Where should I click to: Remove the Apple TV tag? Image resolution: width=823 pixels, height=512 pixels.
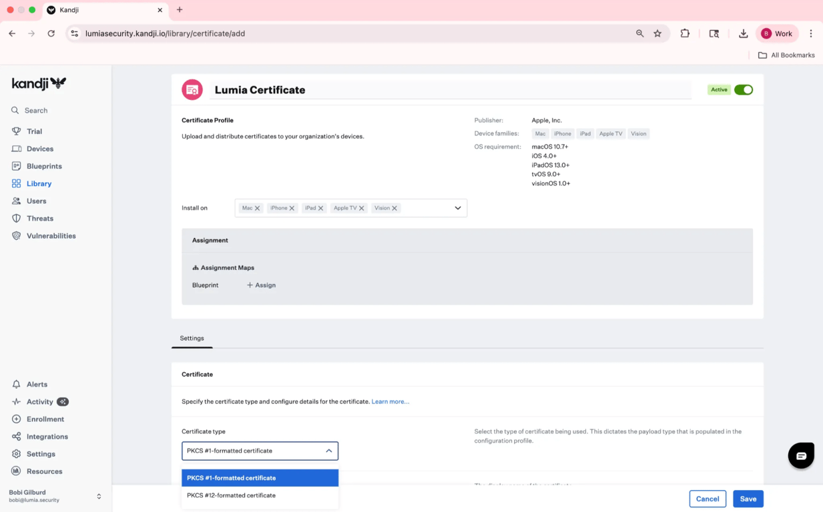[x=362, y=208]
